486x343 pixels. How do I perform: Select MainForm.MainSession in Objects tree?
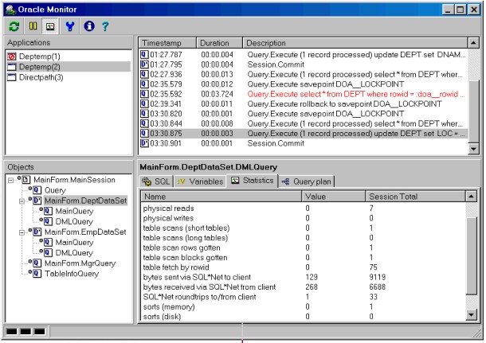click(74, 180)
